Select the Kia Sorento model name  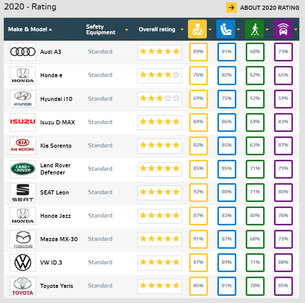pos(56,145)
